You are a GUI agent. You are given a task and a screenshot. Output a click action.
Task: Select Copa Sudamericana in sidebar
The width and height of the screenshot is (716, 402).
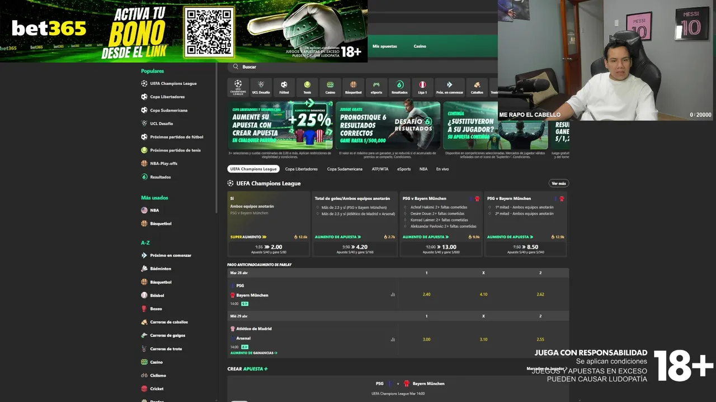pyautogui.click(x=168, y=111)
